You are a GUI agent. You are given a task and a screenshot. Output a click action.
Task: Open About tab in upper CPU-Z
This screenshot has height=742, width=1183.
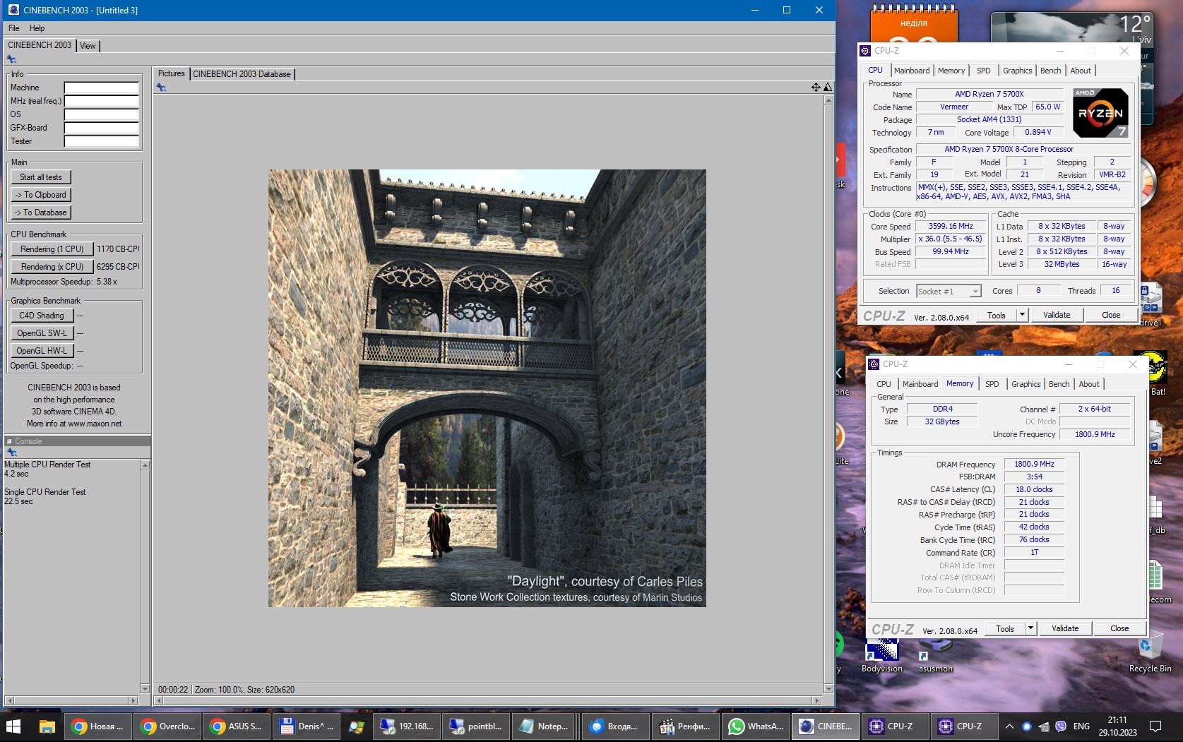1080,71
